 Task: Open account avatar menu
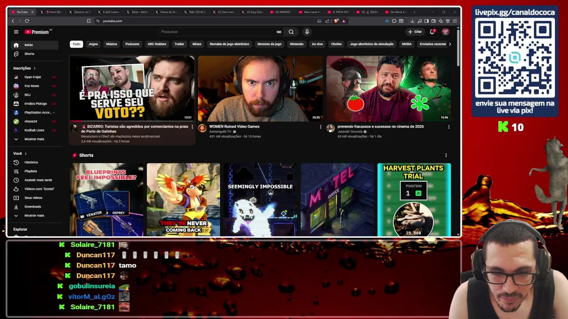pos(446,32)
